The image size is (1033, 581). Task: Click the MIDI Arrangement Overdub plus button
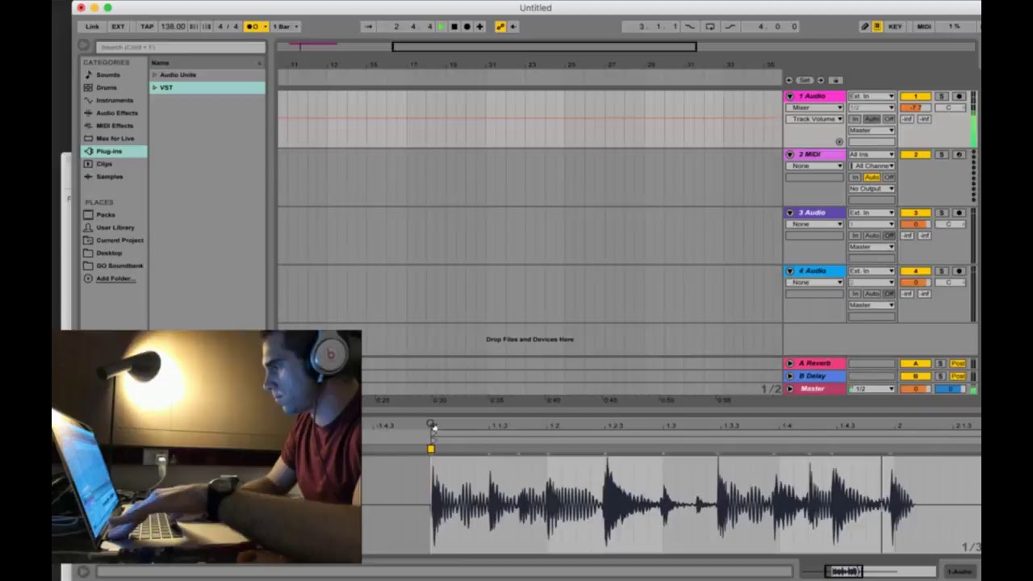click(479, 27)
